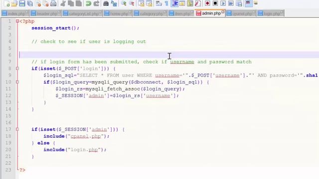
Task: Click line number 23 in the margin
Action: click(8, 170)
